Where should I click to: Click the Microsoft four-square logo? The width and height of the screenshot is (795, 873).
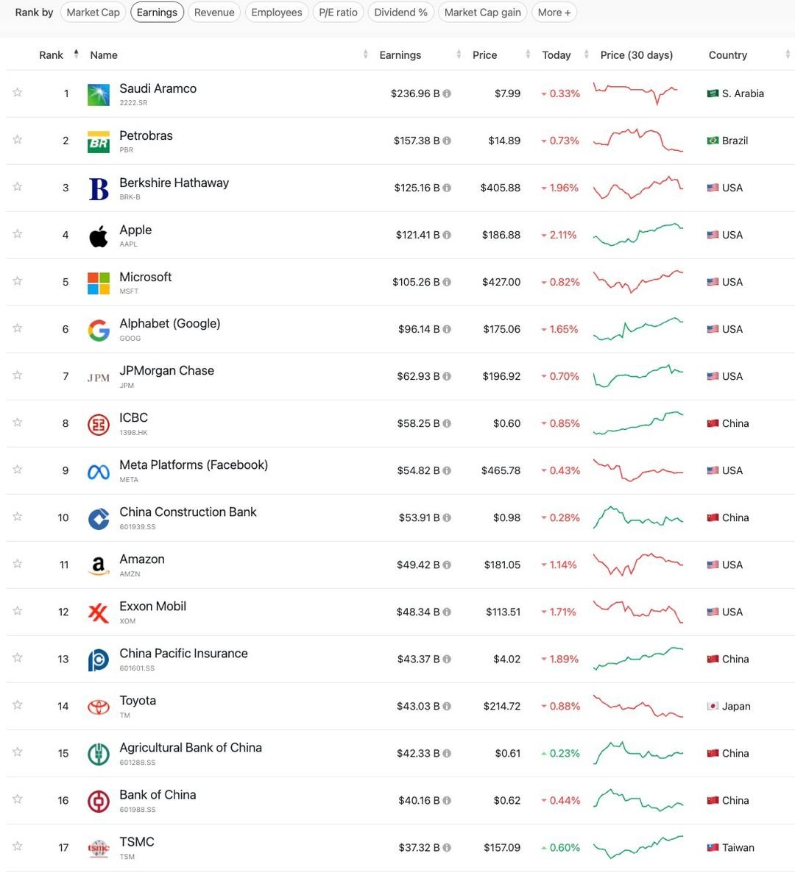click(x=99, y=283)
